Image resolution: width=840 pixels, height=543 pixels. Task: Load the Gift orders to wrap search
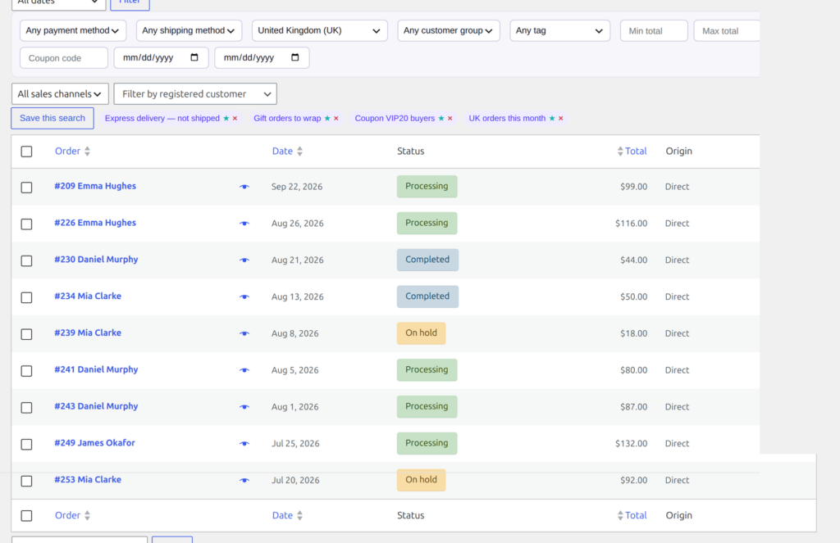pos(287,118)
